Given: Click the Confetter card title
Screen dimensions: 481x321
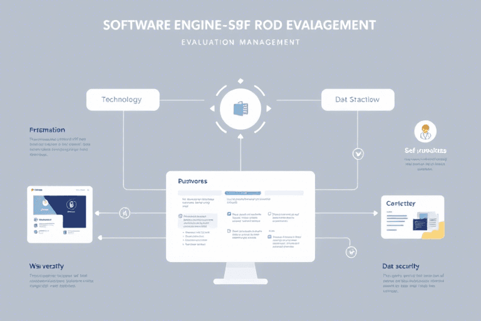Looking at the screenshot, I should click(401, 204).
